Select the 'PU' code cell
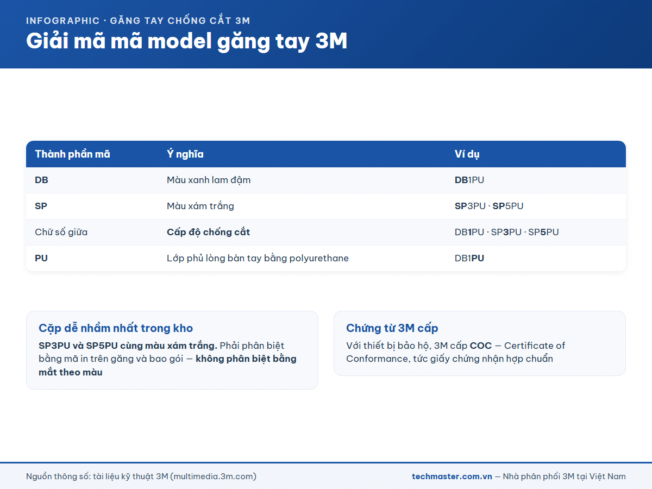Screen dimensions: 652x489 point(41,258)
